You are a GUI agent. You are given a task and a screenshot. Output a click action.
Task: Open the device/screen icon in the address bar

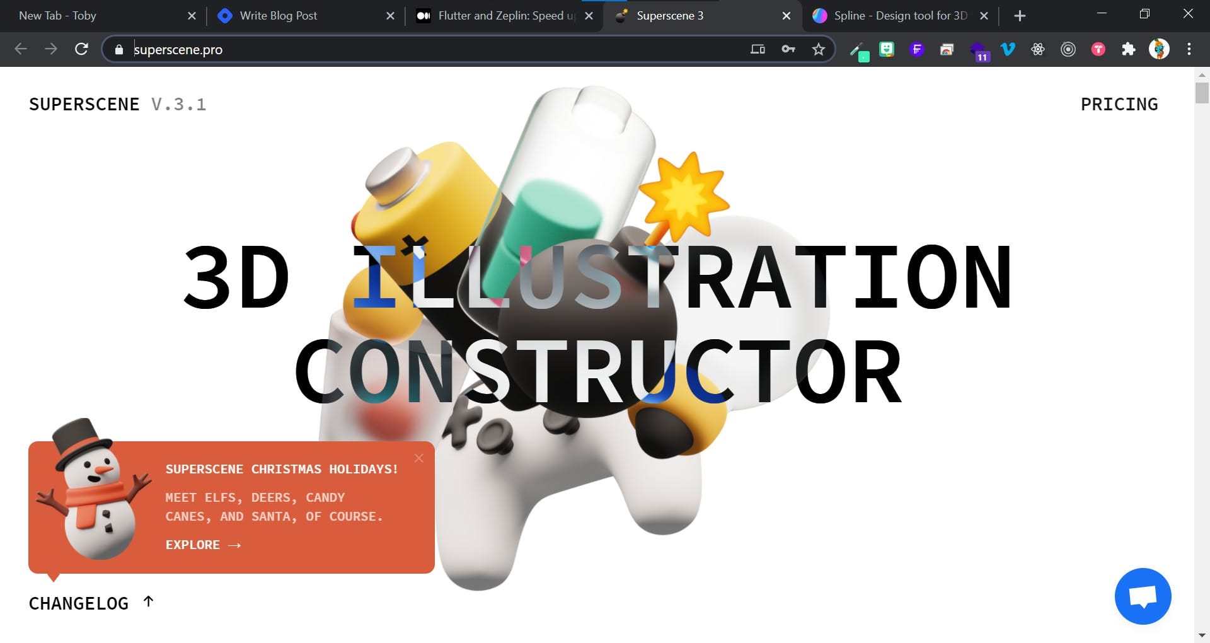758,49
